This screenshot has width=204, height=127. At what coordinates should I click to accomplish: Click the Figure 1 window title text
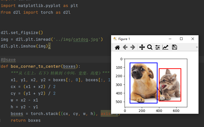[x=124, y=39]
